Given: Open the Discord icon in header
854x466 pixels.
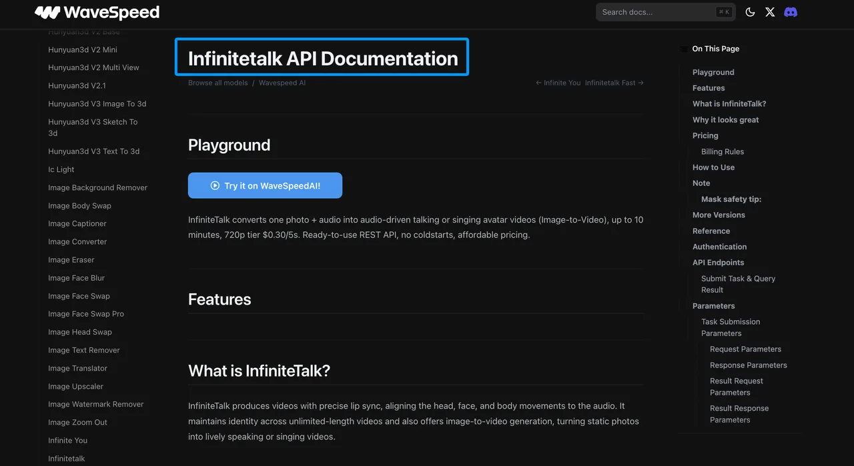Looking at the screenshot, I should click(x=791, y=12).
